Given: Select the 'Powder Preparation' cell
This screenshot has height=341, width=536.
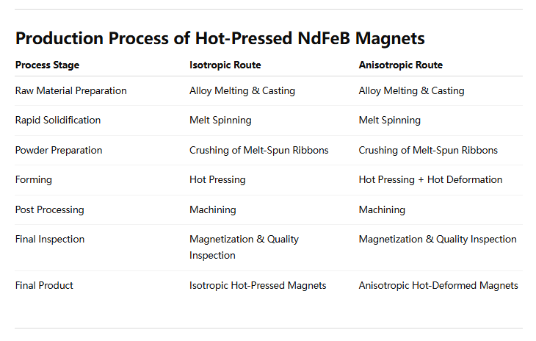Looking at the screenshot, I should pos(59,150).
